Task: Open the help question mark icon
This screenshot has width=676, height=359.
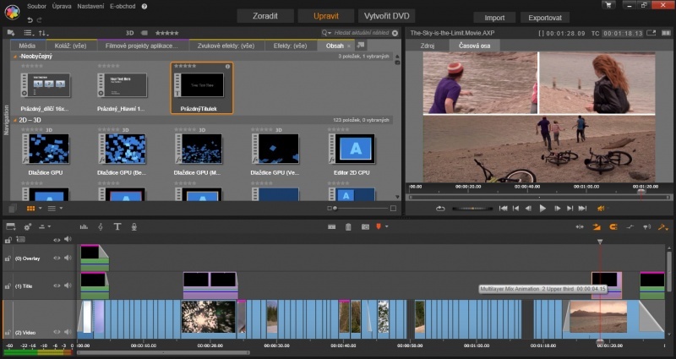Action: [x=144, y=6]
